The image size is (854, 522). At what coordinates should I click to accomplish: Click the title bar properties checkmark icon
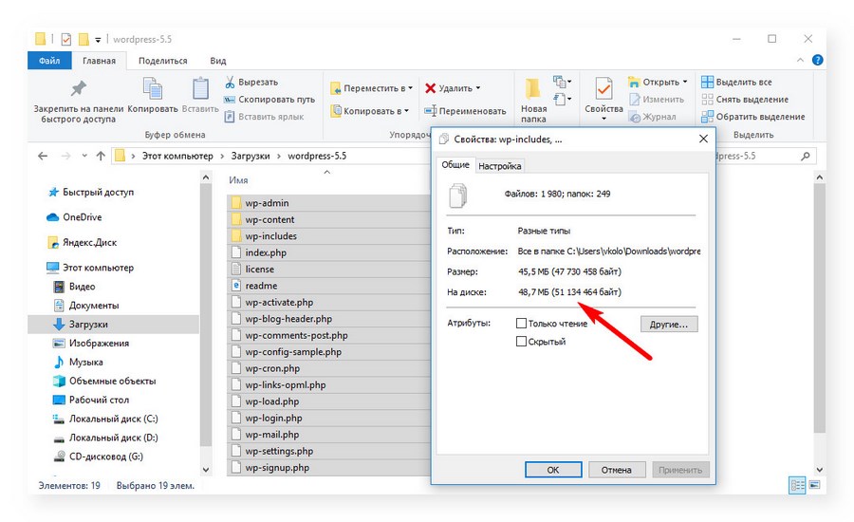65,39
